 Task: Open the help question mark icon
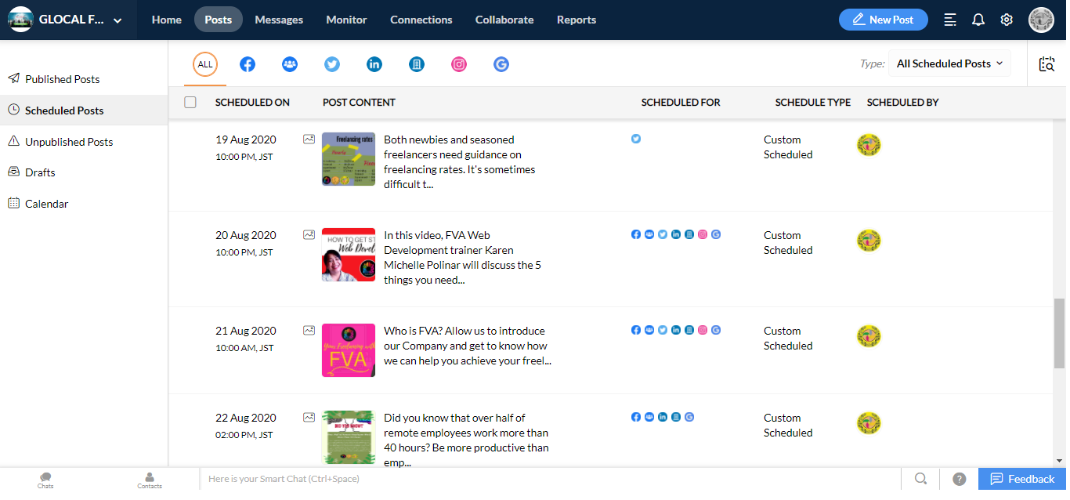[x=959, y=479]
